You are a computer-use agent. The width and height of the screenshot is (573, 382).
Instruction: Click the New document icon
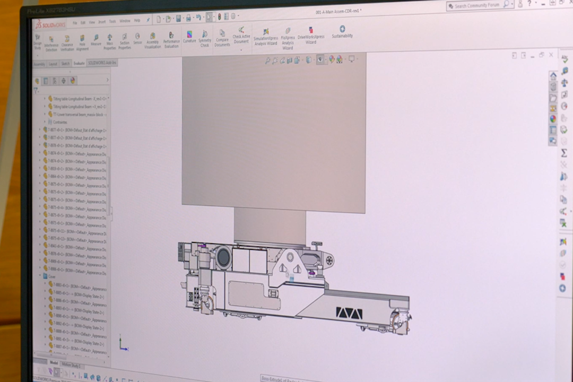tap(159, 19)
